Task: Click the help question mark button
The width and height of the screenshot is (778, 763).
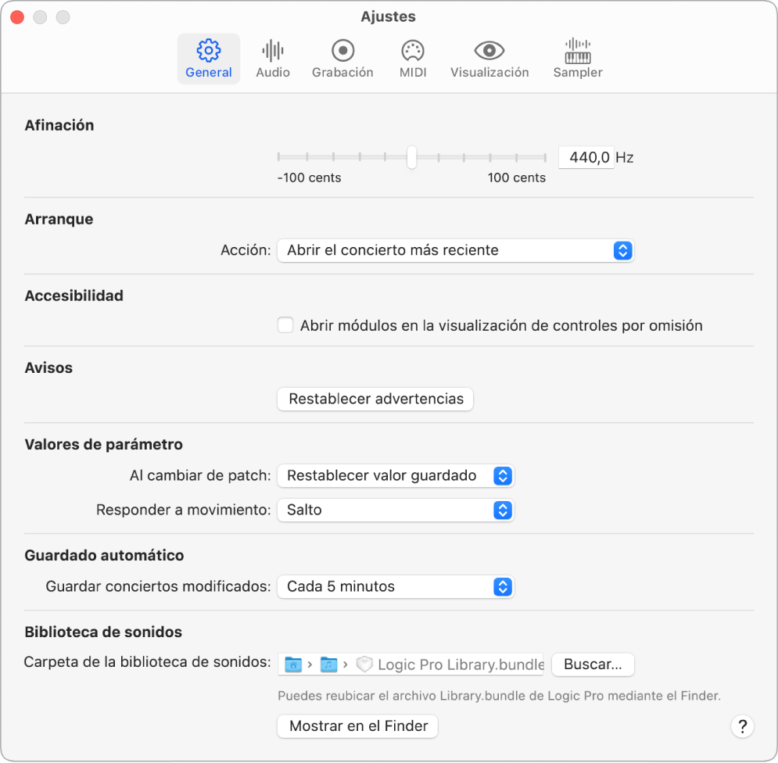Action: click(x=742, y=726)
